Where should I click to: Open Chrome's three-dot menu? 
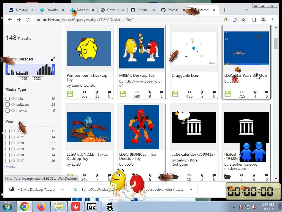[x=272, y=20]
